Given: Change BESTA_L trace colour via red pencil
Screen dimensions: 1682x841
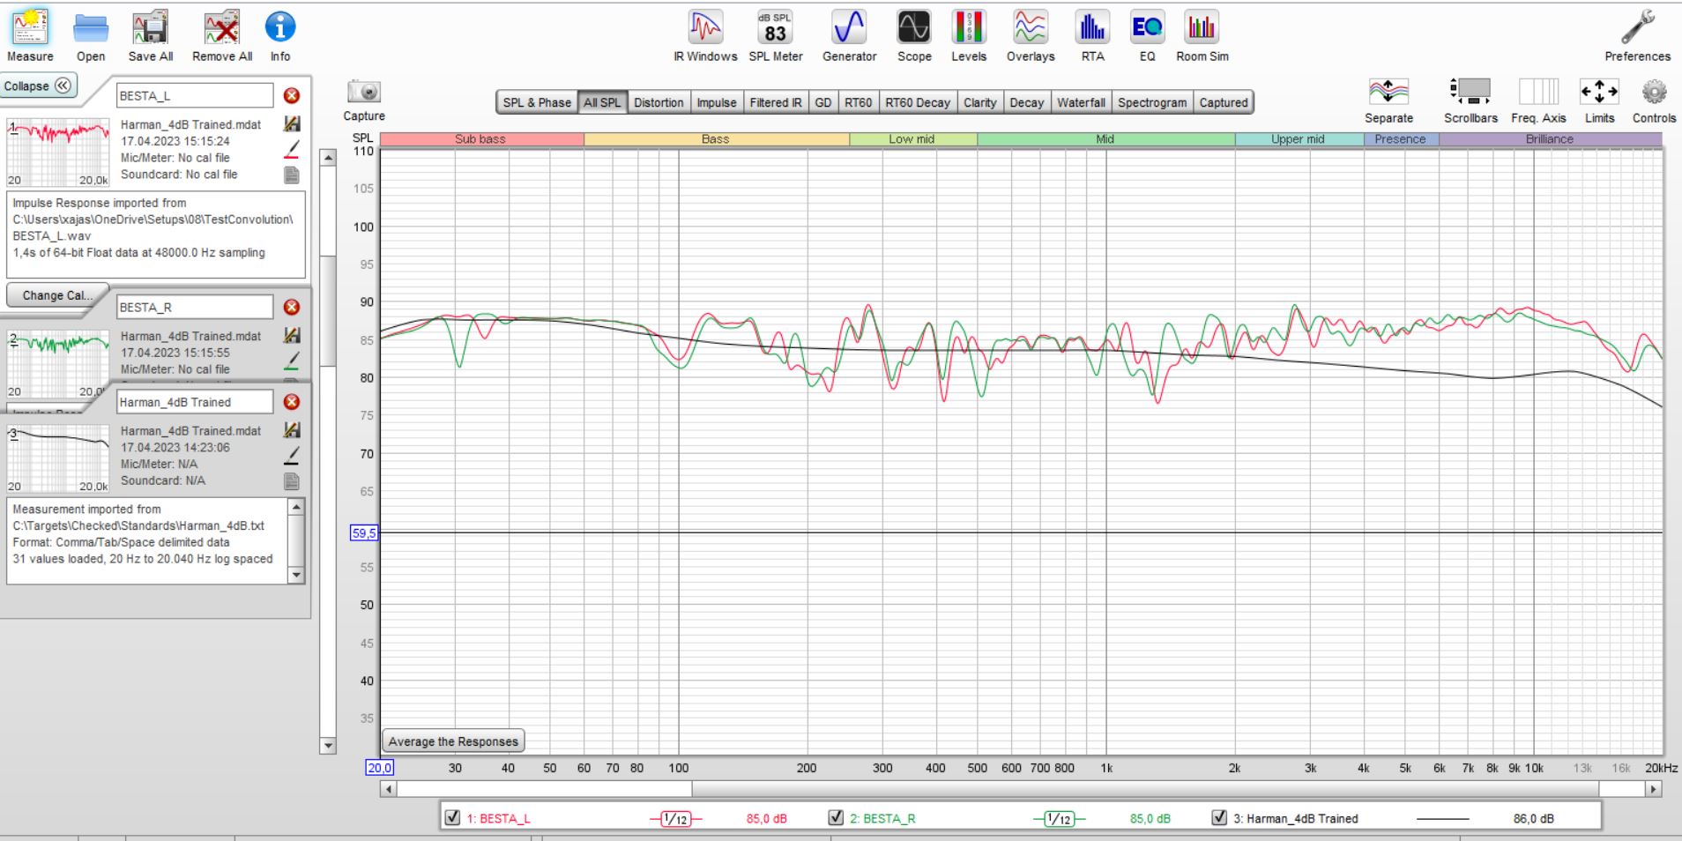Looking at the screenshot, I should (x=292, y=150).
